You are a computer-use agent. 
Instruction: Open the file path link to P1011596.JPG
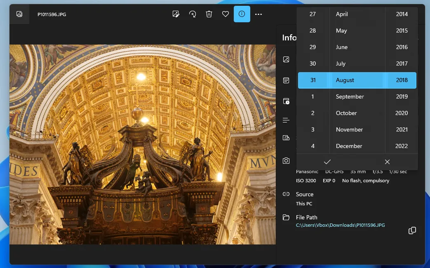pyautogui.click(x=340, y=225)
